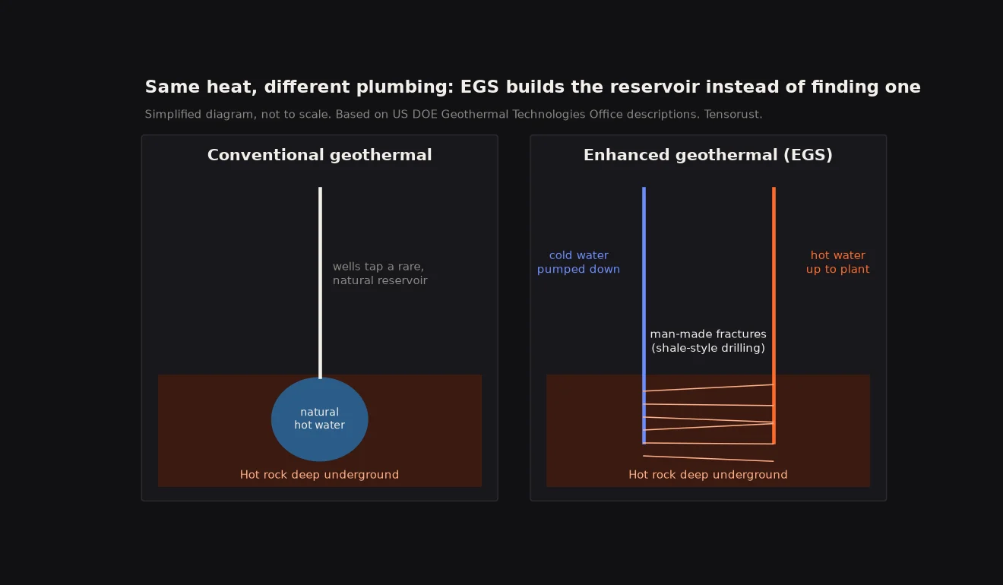Select the subtitle starting "Simplified diagram, not to scale"
This screenshot has width=1003, height=585.
pos(454,115)
